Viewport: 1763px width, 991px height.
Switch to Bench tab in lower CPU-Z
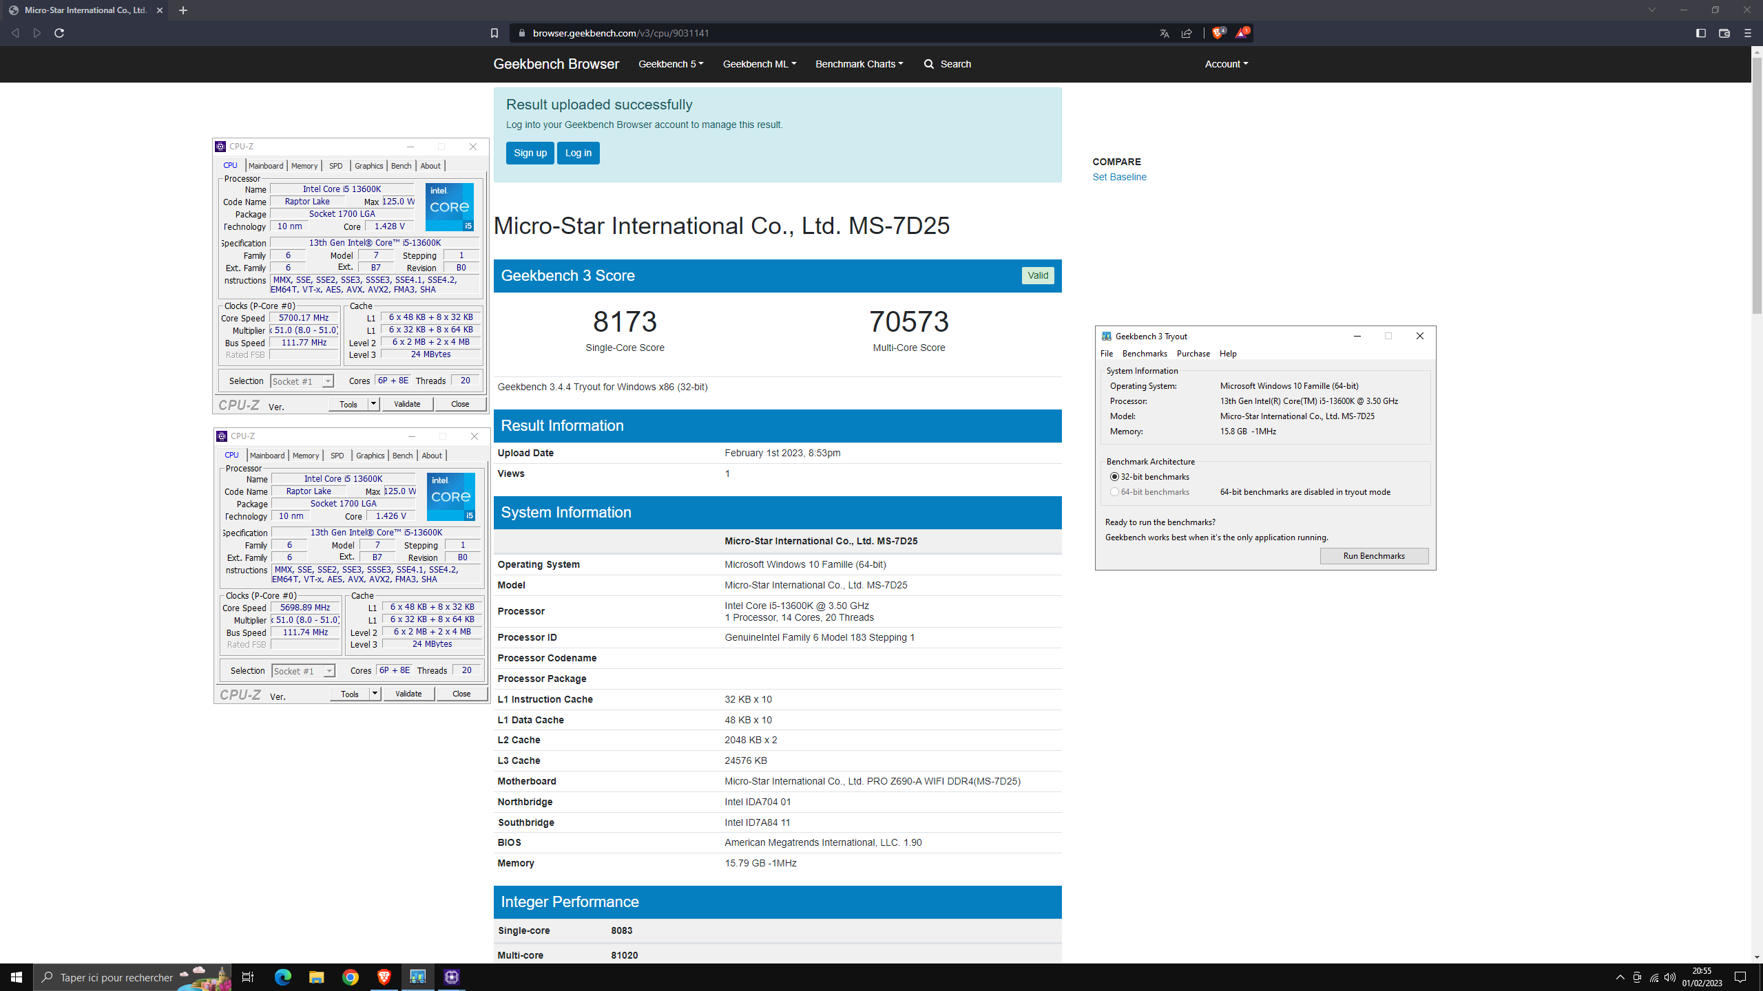click(403, 456)
